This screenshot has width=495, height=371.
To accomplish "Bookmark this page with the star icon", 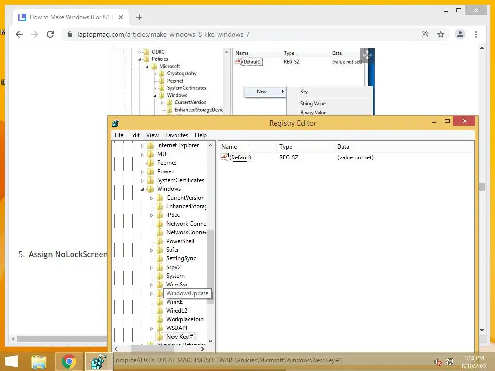I will (x=441, y=34).
